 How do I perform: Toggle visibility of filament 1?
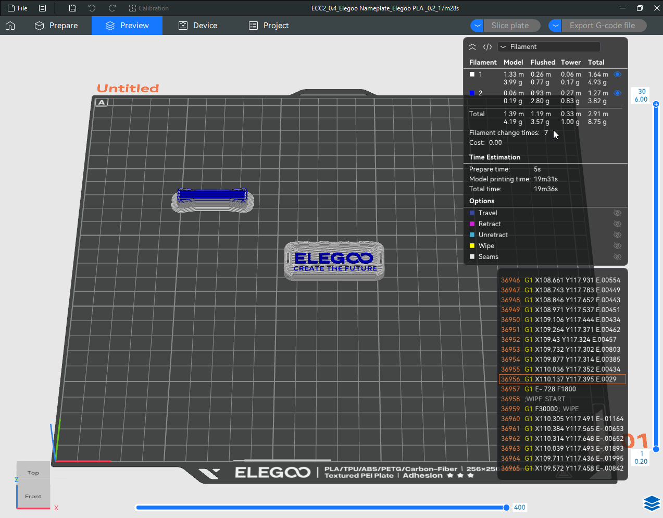(x=617, y=75)
